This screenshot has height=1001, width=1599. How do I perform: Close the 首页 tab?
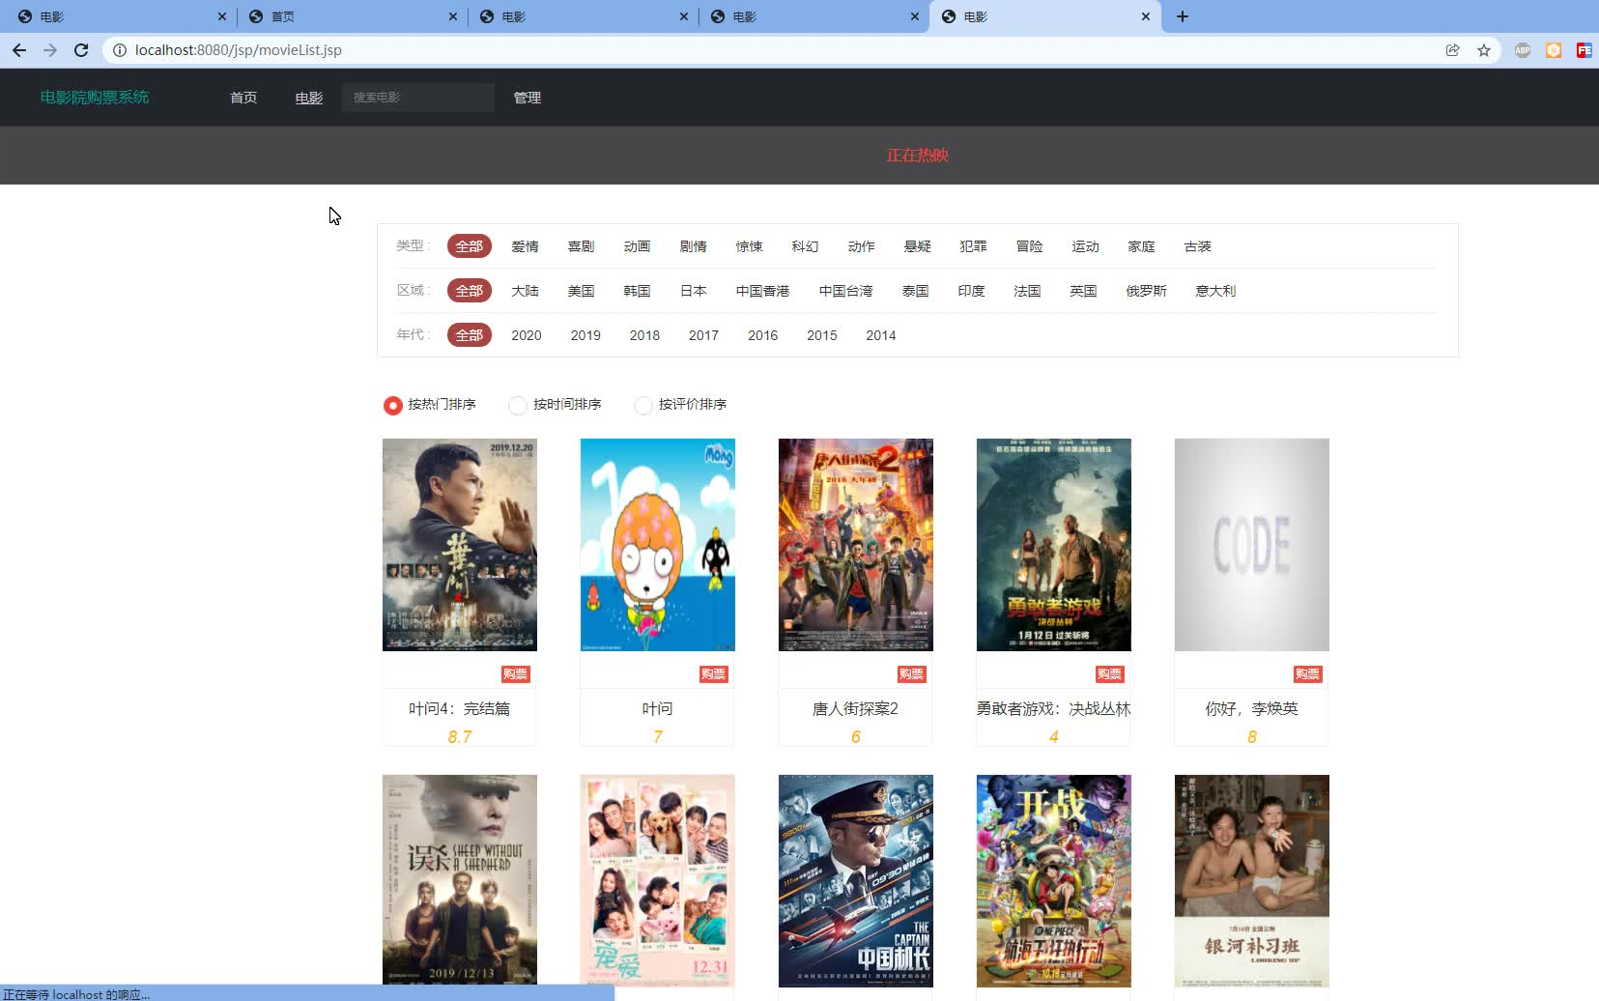453,16
